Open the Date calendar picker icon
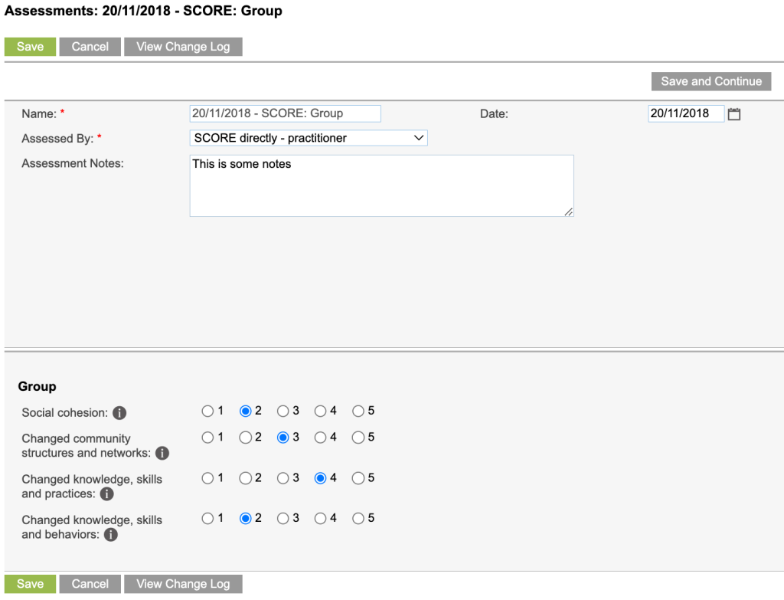Screen dimensions: 784x600 tap(734, 113)
